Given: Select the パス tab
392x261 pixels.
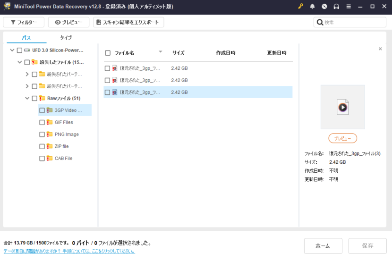Looking at the screenshot, I should (x=26, y=38).
